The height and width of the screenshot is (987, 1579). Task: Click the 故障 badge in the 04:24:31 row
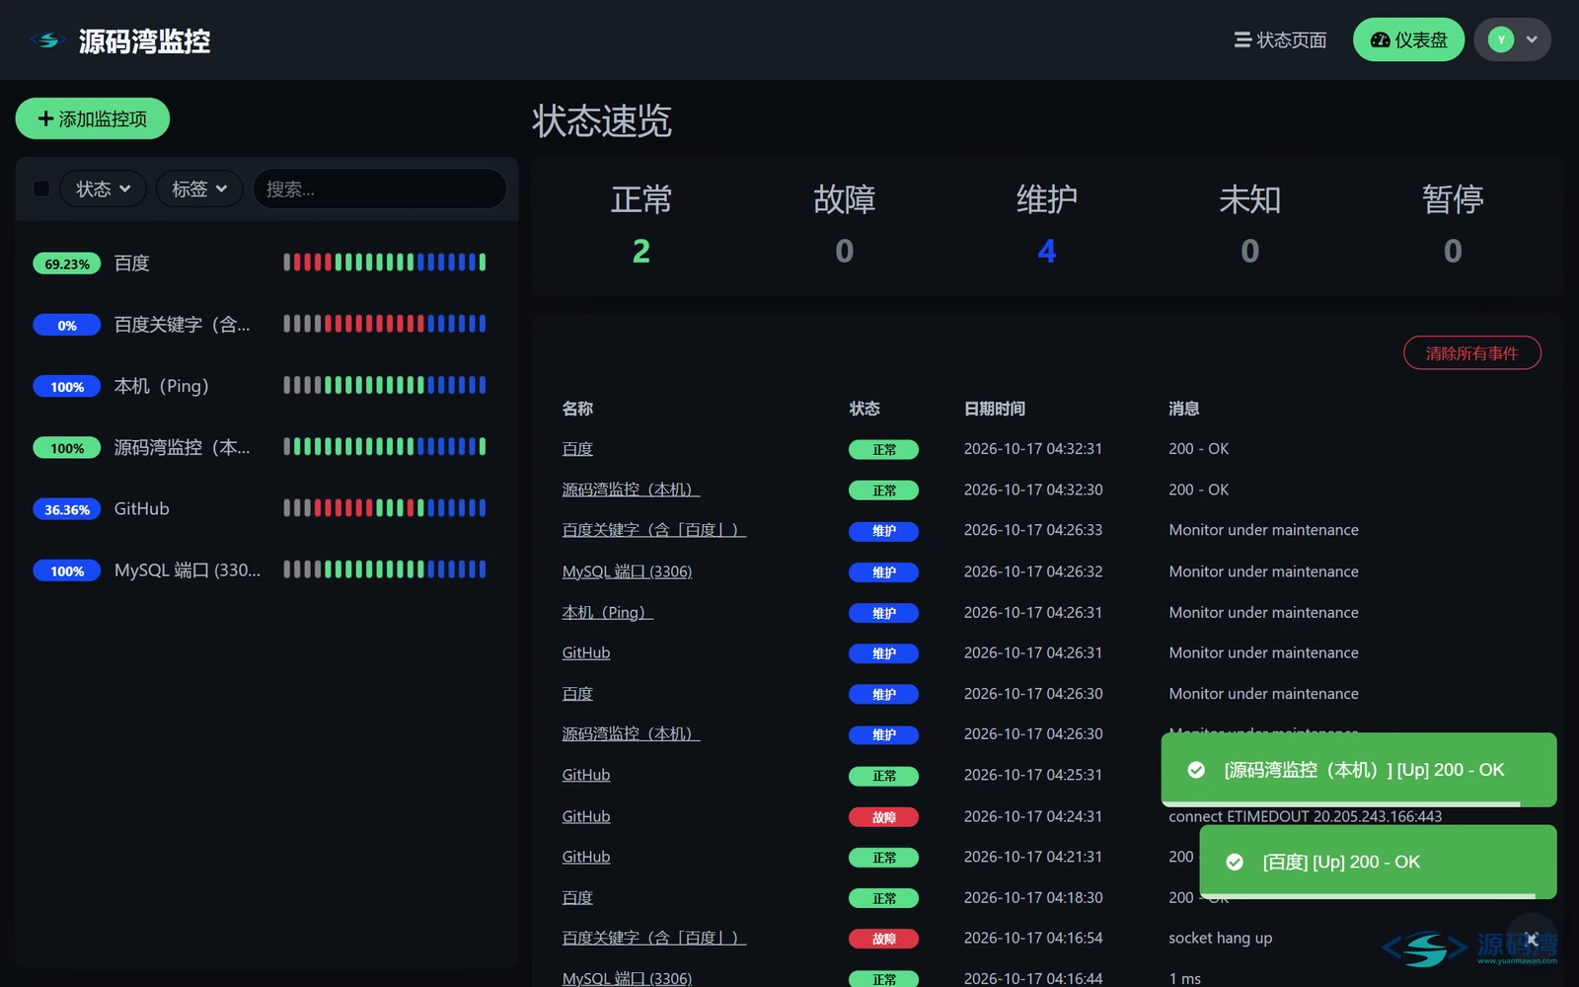pos(884,817)
